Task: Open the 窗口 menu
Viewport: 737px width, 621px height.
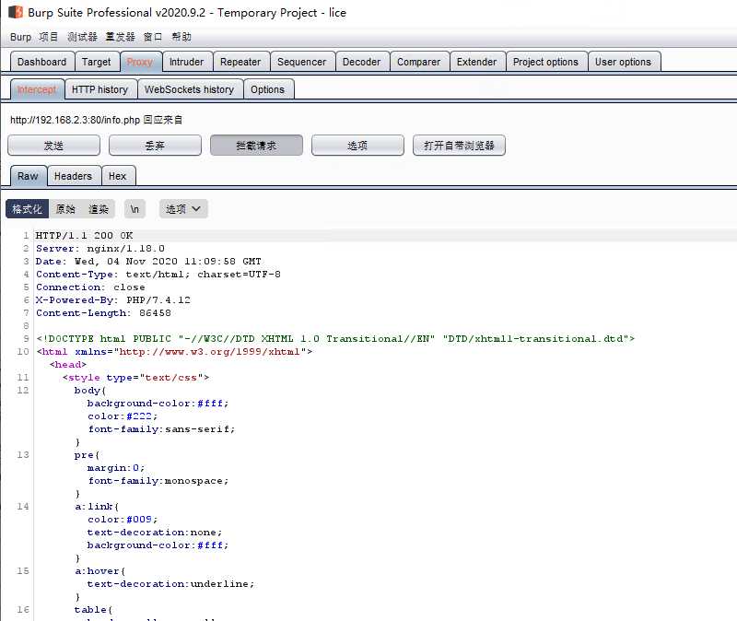Action: click(153, 37)
